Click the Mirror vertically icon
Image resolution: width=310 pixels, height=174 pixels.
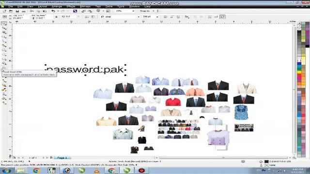pyautogui.click(x=93, y=17)
